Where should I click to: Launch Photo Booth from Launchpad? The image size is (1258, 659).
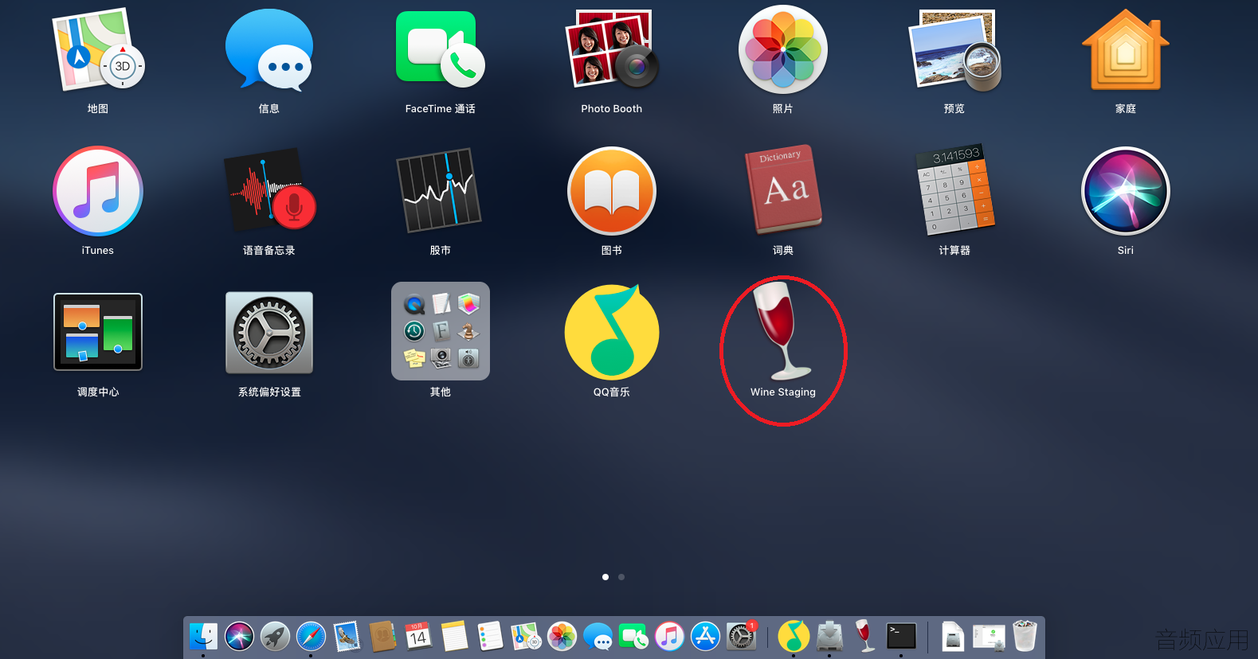click(x=612, y=49)
